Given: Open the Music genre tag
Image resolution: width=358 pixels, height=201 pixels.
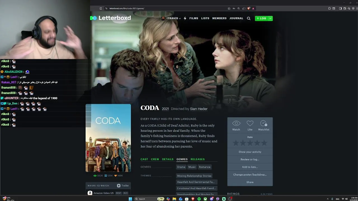Looking at the screenshot, I should click(x=192, y=167).
